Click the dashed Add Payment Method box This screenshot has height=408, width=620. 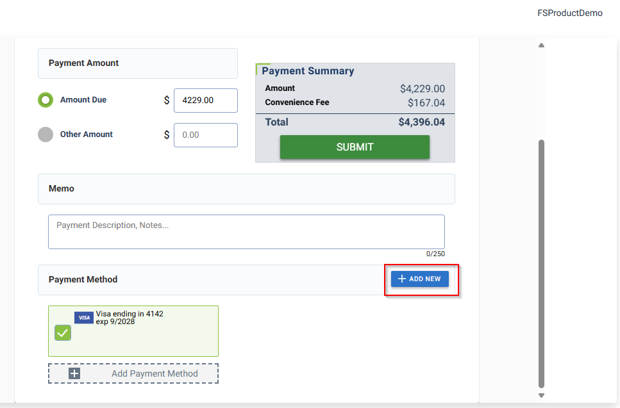(x=133, y=373)
